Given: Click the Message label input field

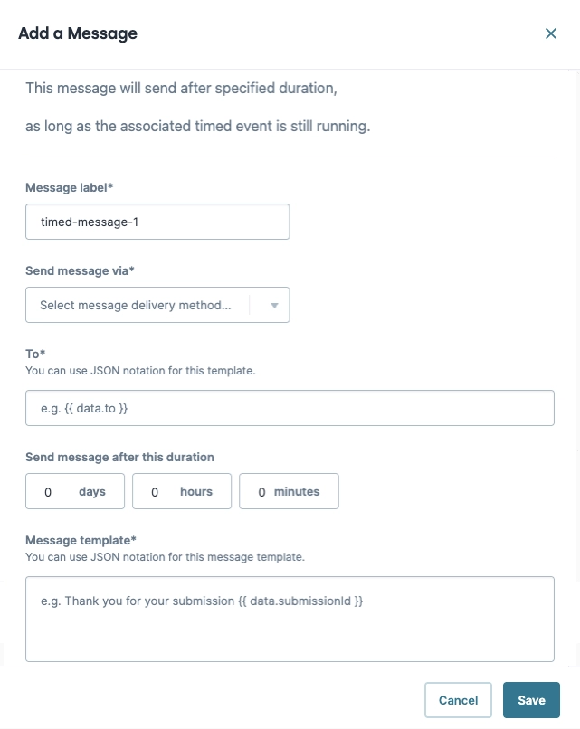Looking at the screenshot, I should point(157,221).
